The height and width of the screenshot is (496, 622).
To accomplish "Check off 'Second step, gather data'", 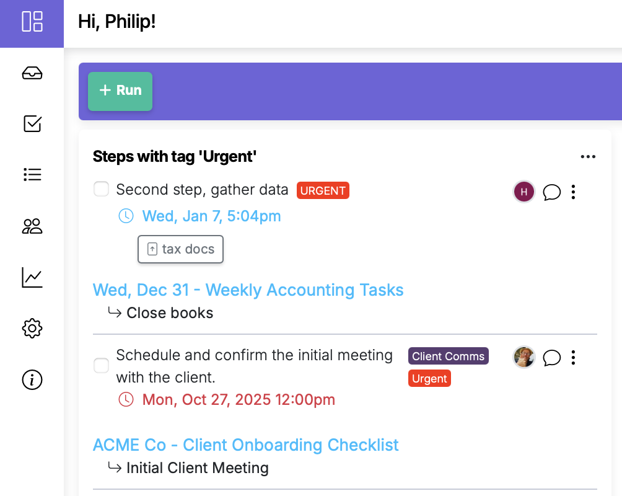I will point(101,188).
